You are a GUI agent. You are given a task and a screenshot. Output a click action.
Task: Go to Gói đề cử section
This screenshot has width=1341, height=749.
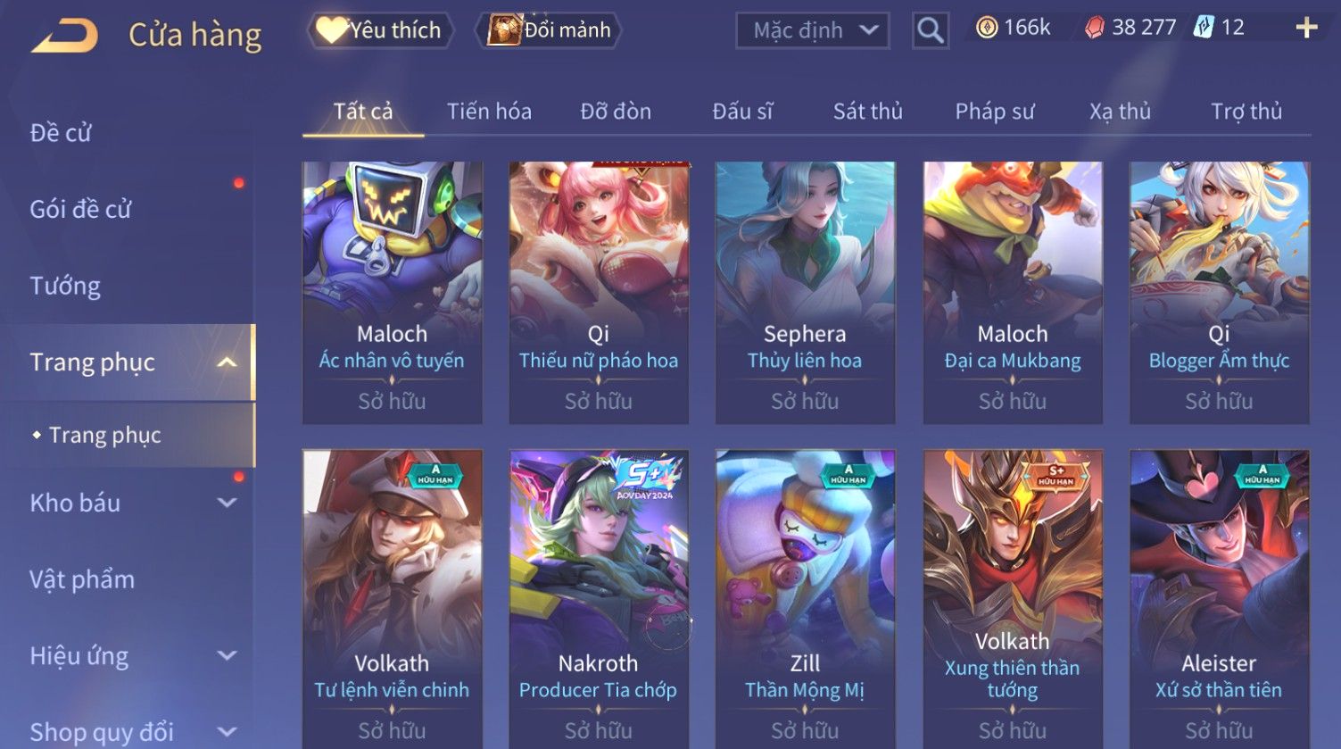80,209
